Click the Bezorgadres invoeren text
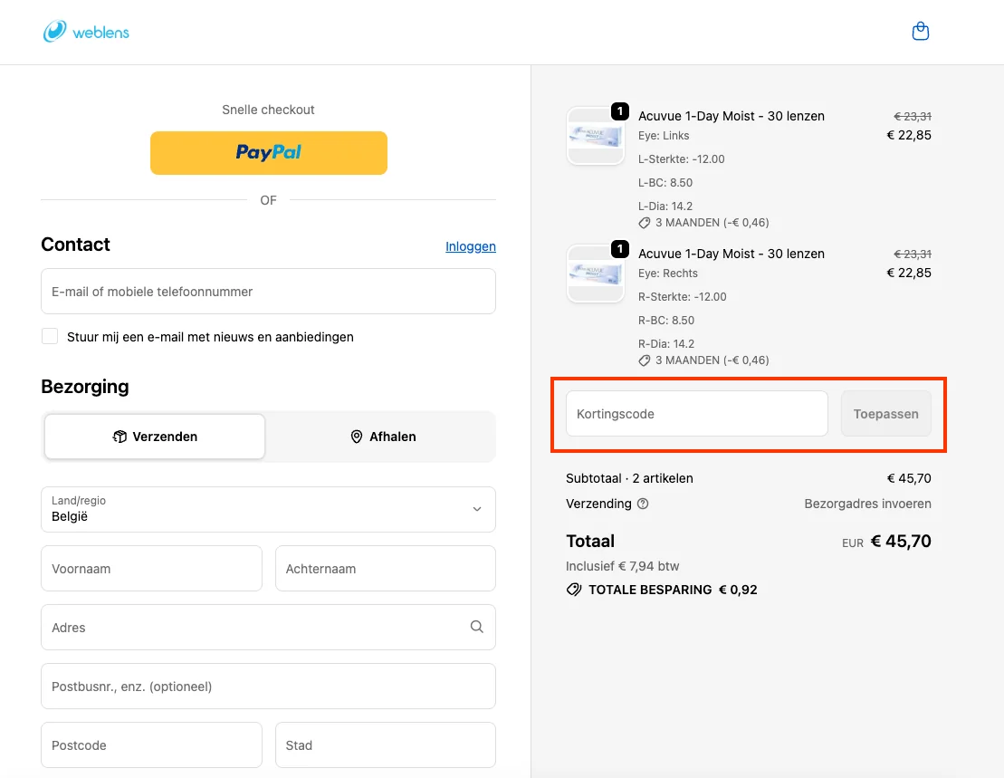1004x778 pixels. pos(867,504)
